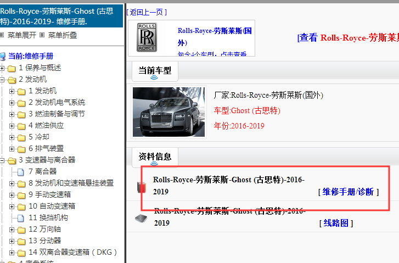Expand the 1 发动机 sub-node
The width and height of the screenshot is (399, 263).
pyautogui.click(x=12, y=91)
